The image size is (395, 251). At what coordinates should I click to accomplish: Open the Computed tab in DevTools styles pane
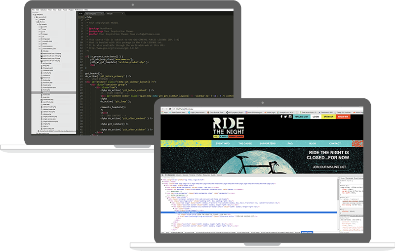(x=350, y=178)
